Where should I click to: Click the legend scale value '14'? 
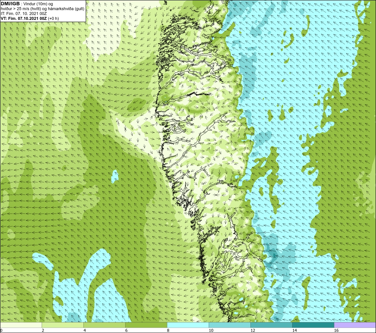(294, 330)
